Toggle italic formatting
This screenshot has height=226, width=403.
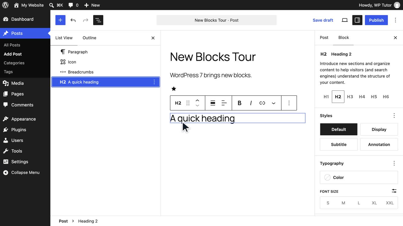pyautogui.click(x=251, y=103)
